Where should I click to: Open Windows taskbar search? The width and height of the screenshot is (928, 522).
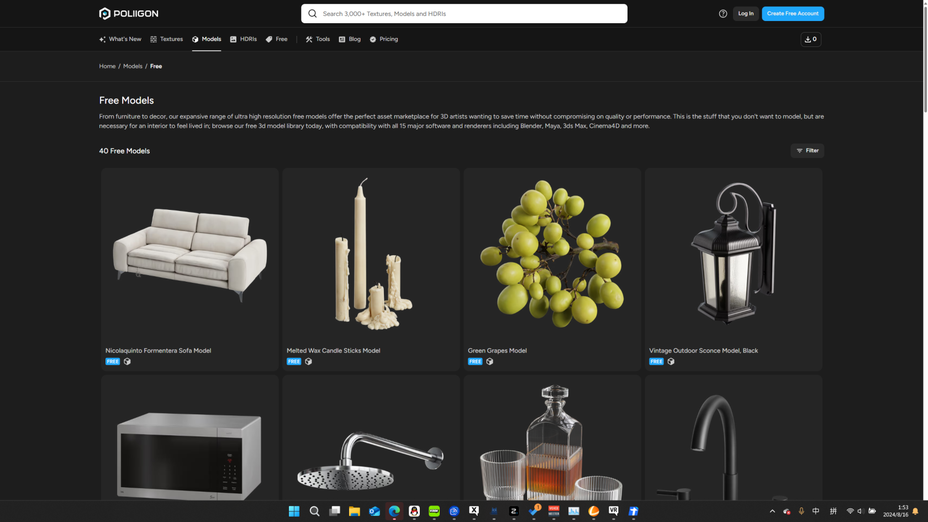314,511
